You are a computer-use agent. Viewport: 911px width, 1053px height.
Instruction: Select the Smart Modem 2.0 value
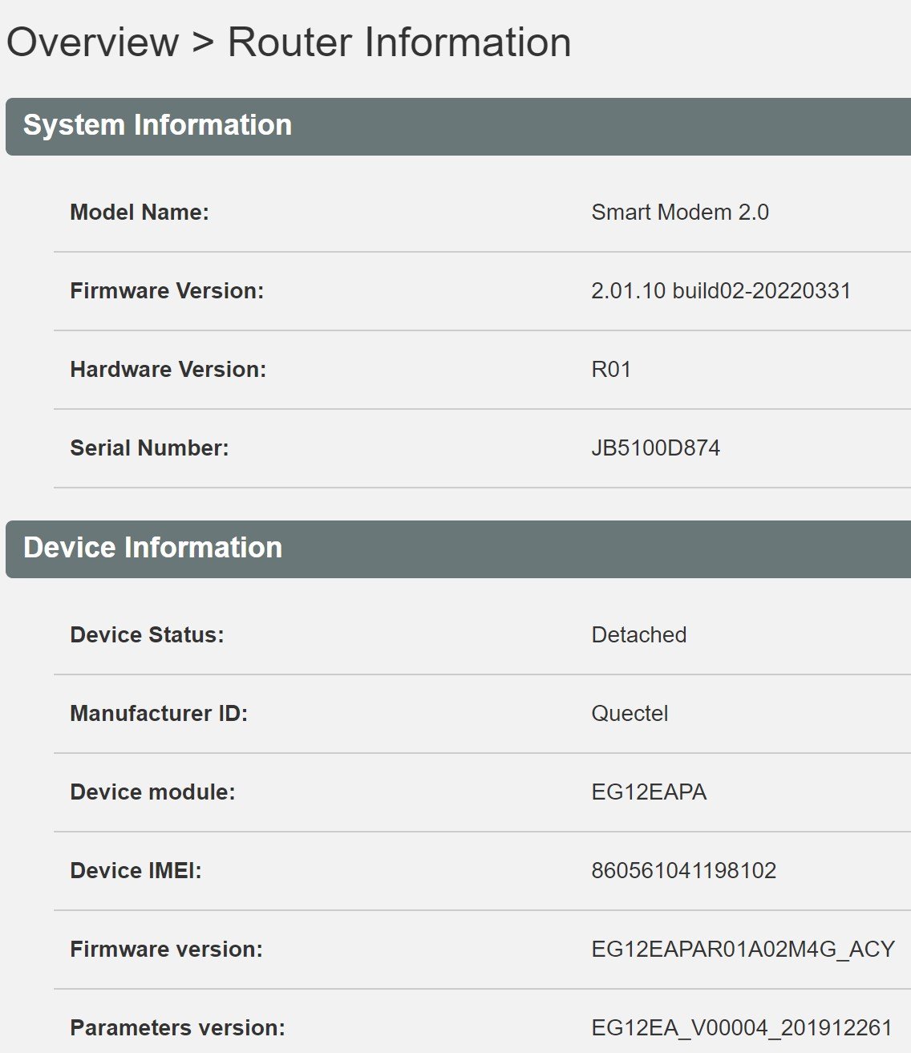pyautogui.click(x=680, y=213)
